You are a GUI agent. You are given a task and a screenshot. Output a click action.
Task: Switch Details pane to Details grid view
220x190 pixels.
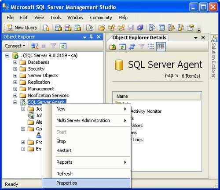tap(161, 47)
